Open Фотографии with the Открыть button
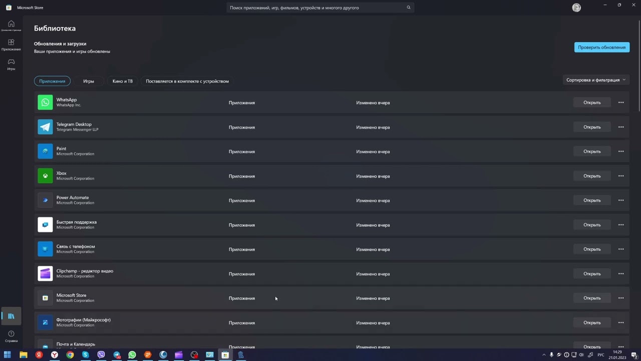The height and width of the screenshot is (361, 641). 592,322
